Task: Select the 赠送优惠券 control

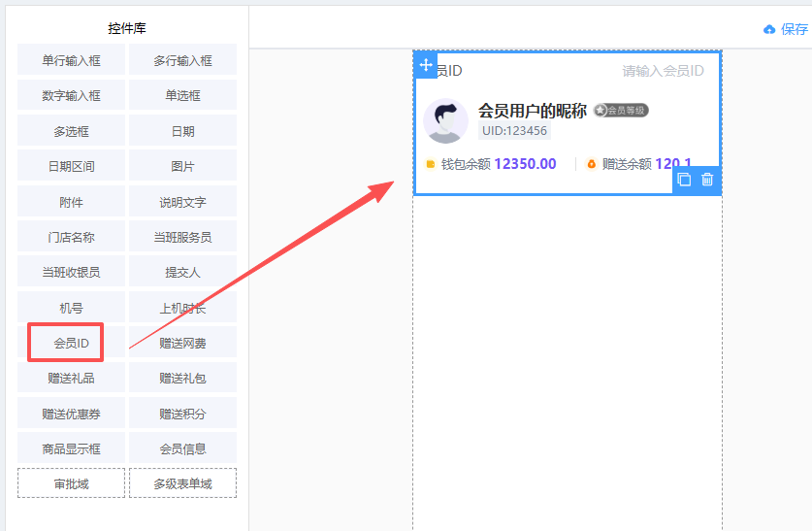Action: pyautogui.click(x=72, y=414)
